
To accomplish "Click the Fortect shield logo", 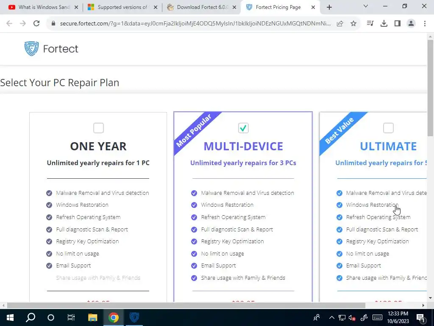I will (31, 49).
